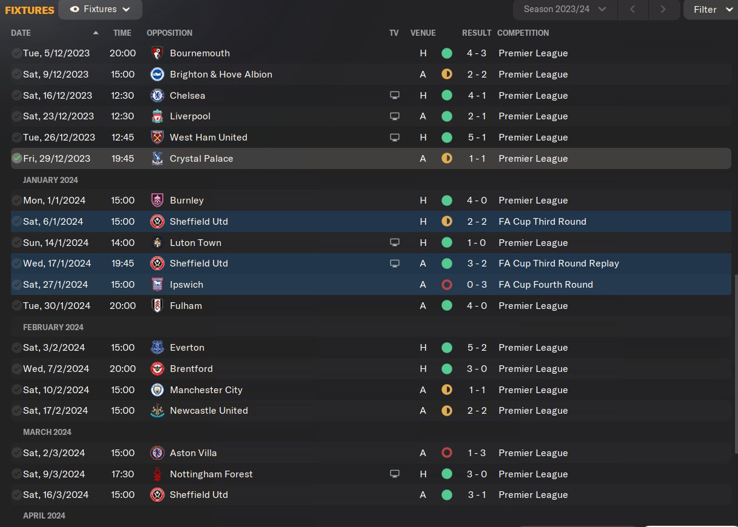Open the Aston Villa team link

pyautogui.click(x=193, y=453)
